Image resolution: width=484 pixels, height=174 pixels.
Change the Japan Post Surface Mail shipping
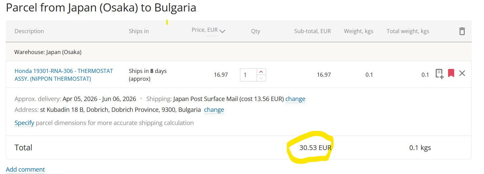click(x=295, y=99)
